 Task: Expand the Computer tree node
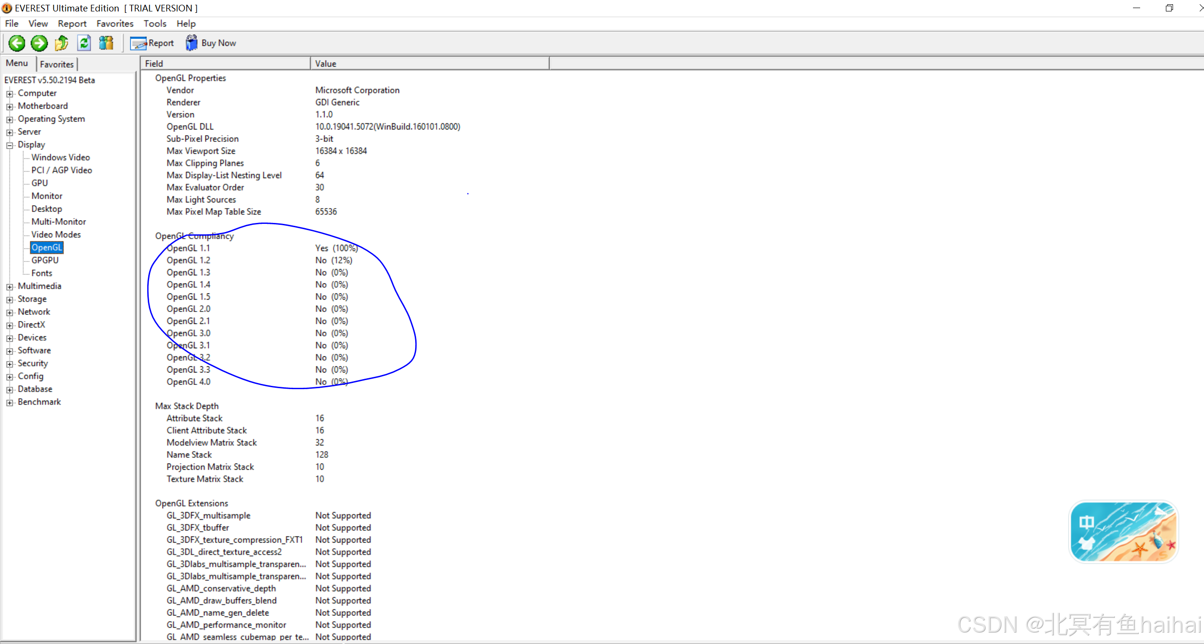(10, 94)
